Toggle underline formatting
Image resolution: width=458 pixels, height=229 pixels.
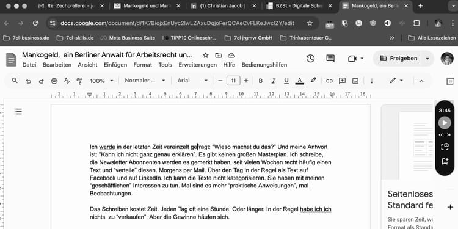coord(286,81)
